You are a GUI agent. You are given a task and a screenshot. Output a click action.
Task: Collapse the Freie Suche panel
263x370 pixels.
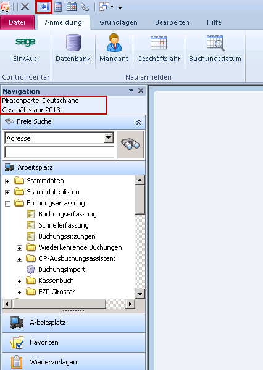[138, 122]
